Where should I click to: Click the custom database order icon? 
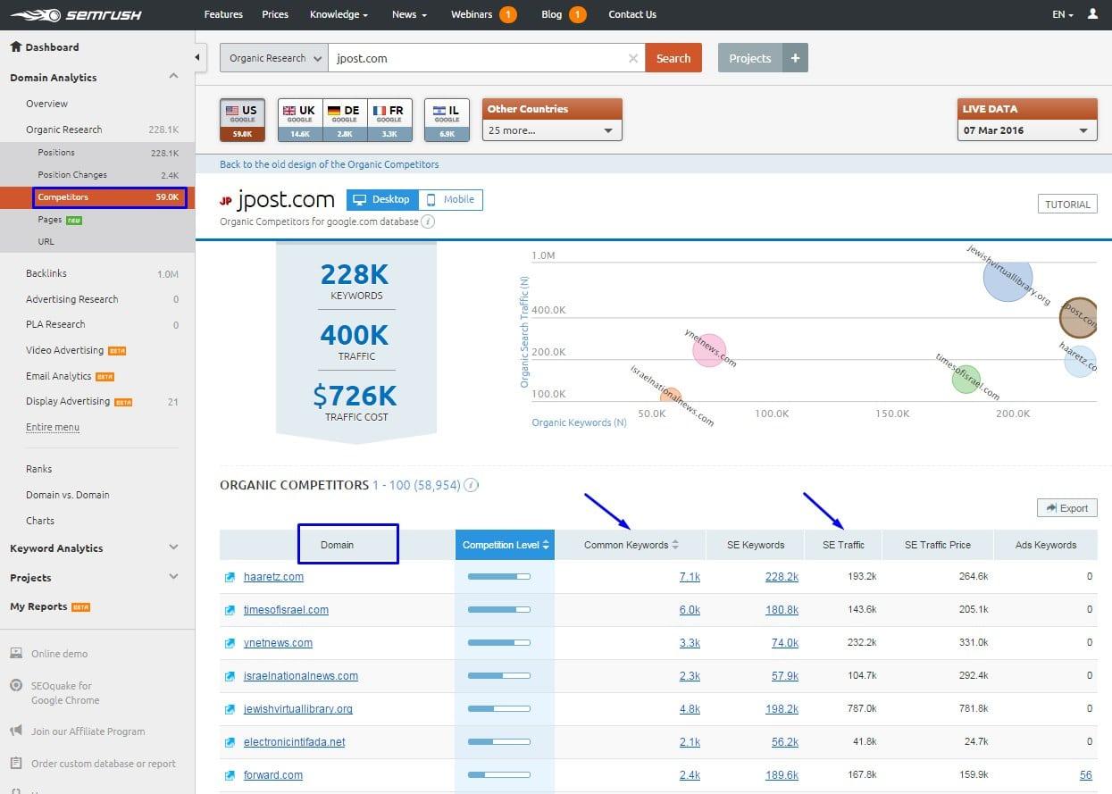point(15,764)
